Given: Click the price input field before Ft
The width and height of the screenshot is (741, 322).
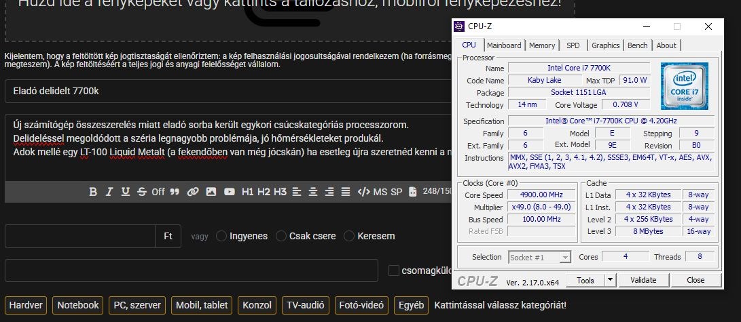Looking at the screenshot, I should (x=80, y=236).
